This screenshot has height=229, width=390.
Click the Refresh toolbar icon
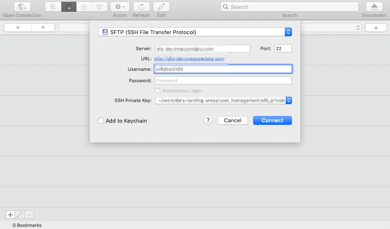pyautogui.click(x=141, y=7)
